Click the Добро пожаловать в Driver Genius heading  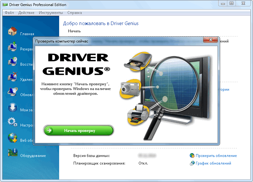pos(101,23)
